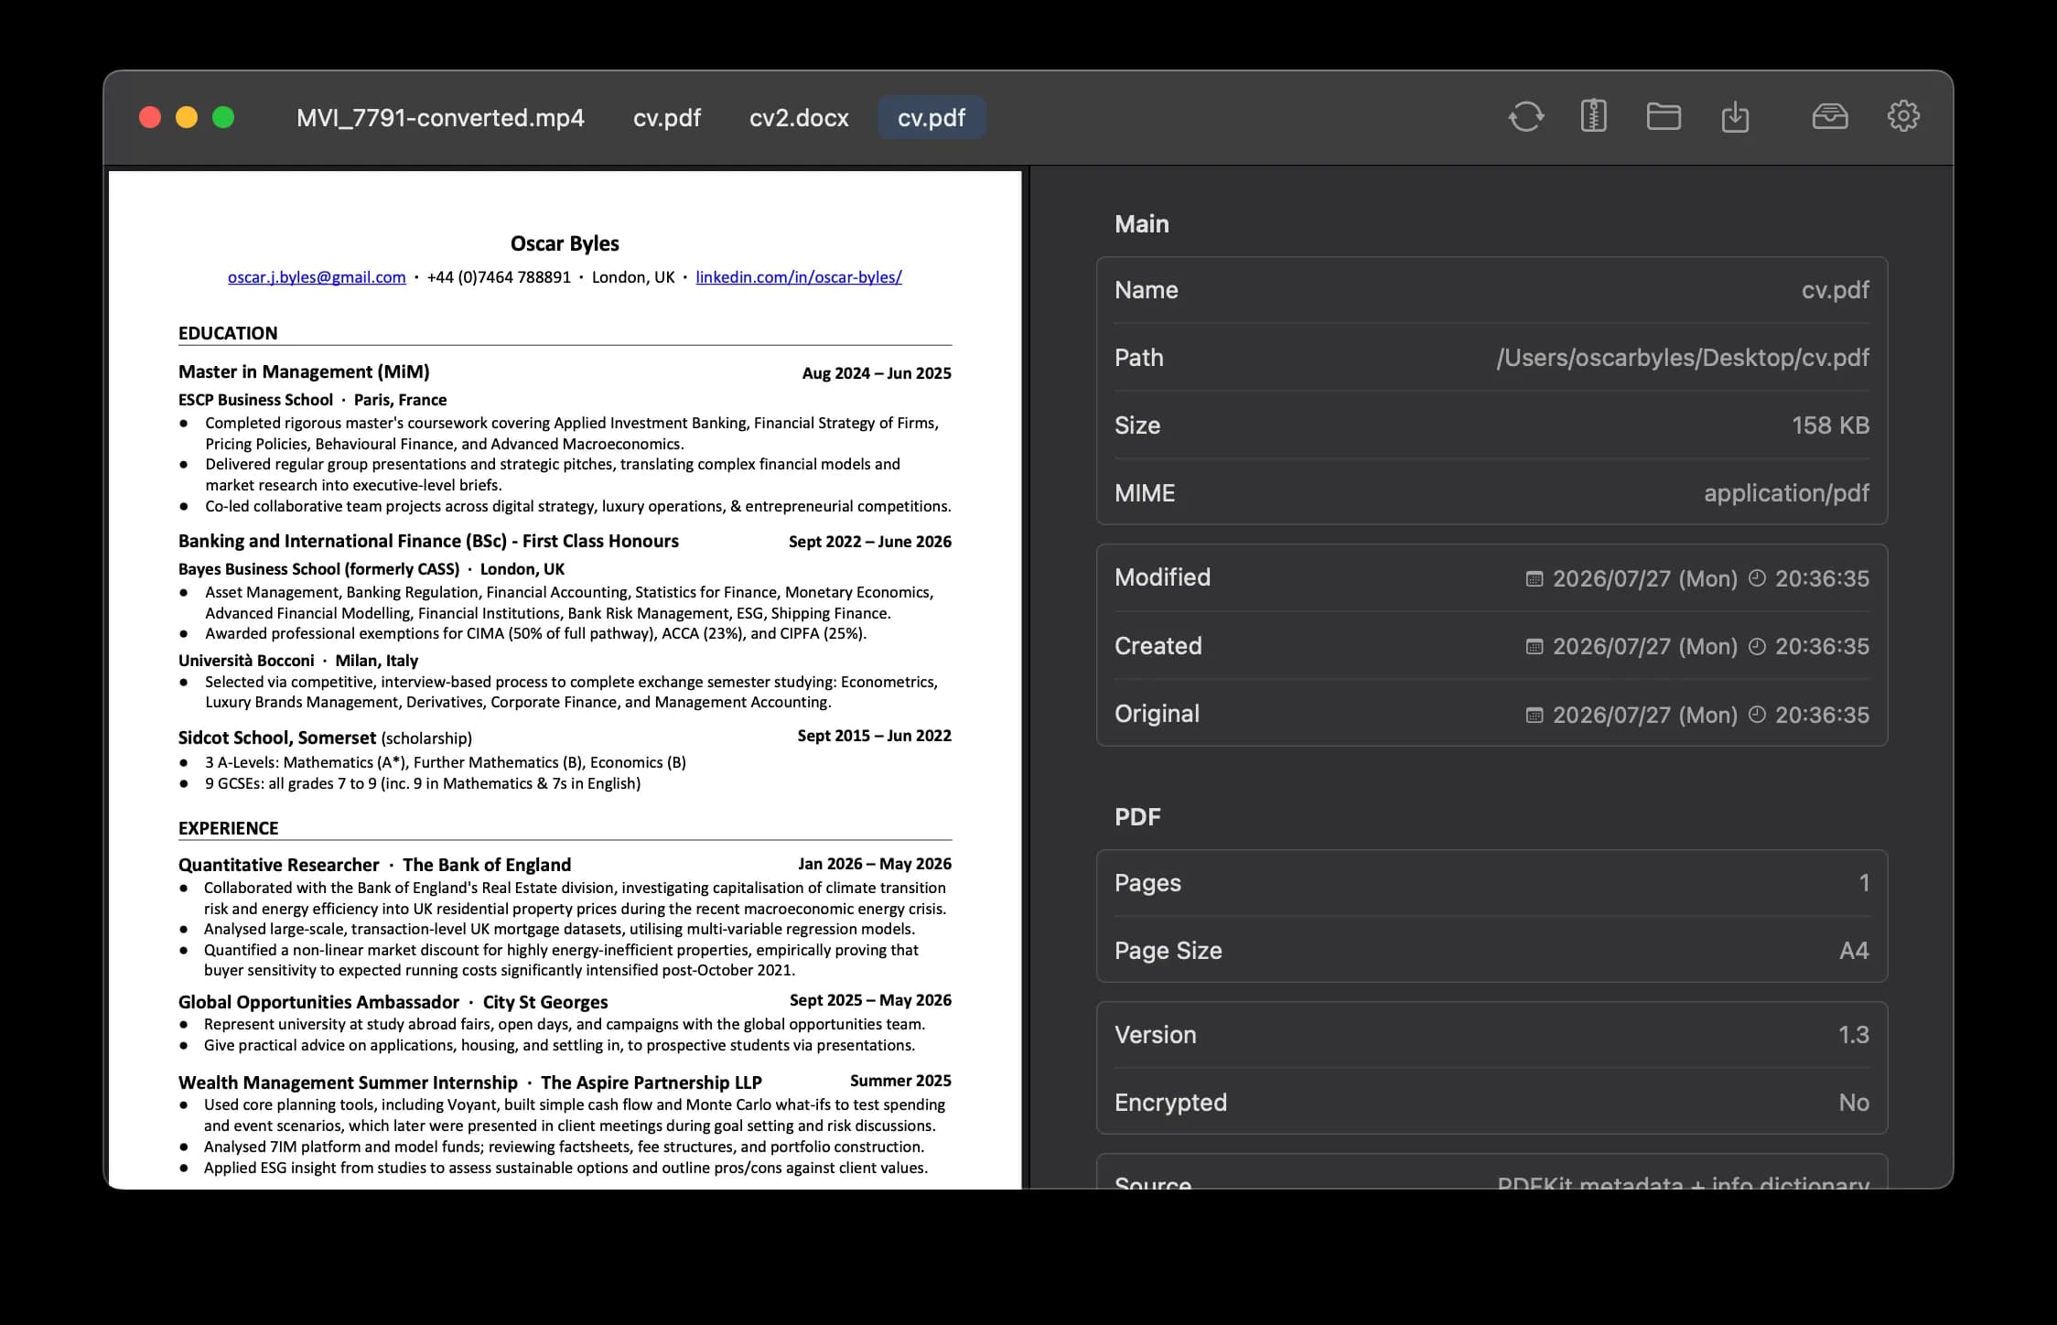
Task: Click the Path label
Action: pos(1138,358)
